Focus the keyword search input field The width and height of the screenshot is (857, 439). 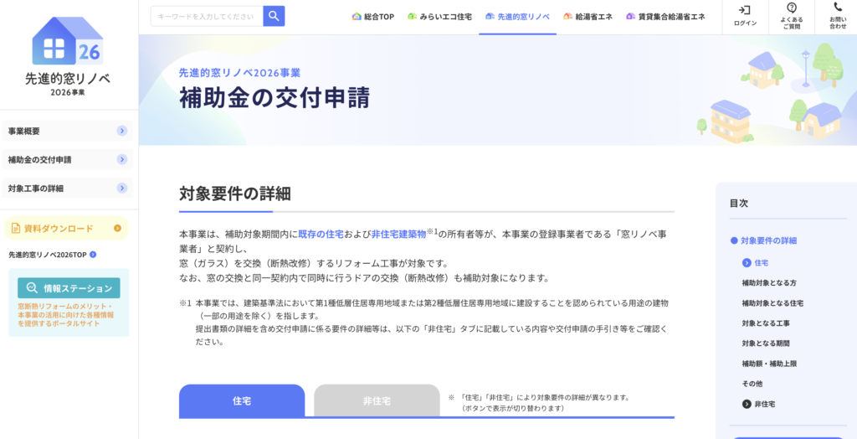point(208,17)
